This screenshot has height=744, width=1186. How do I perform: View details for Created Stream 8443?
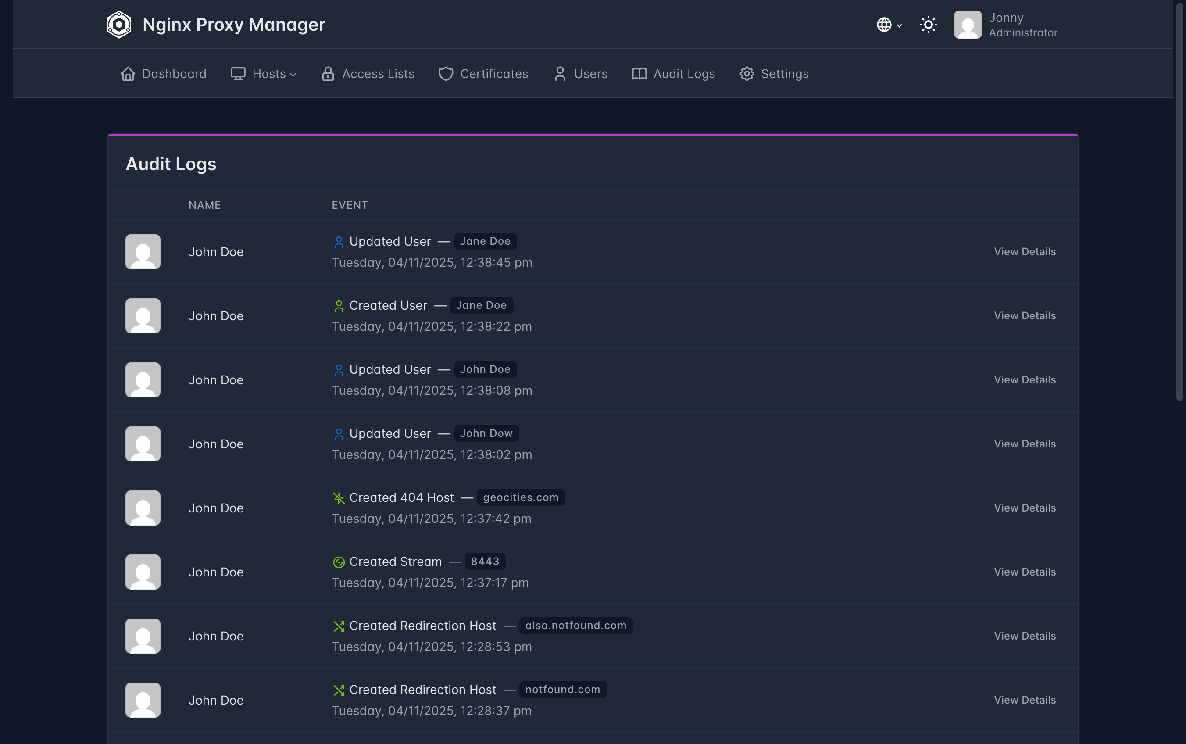click(x=1024, y=572)
